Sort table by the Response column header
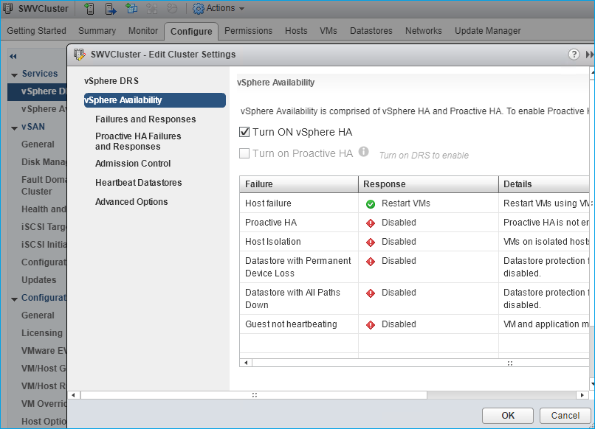The height and width of the screenshot is (429, 595). [x=428, y=184]
